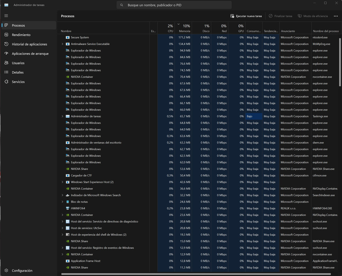
Task: Open Historial de aplicaciones page
Action: [29, 44]
